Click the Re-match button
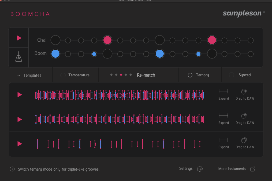Screen dimensions: 272x181 pyautogui.click(x=146, y=75)
